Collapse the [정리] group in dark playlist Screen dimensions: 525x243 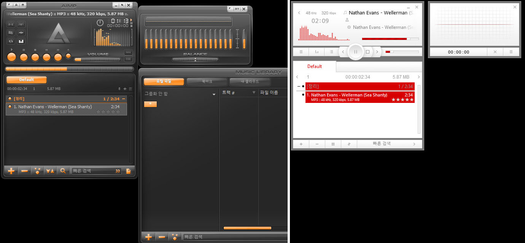[x=124, y=99]
